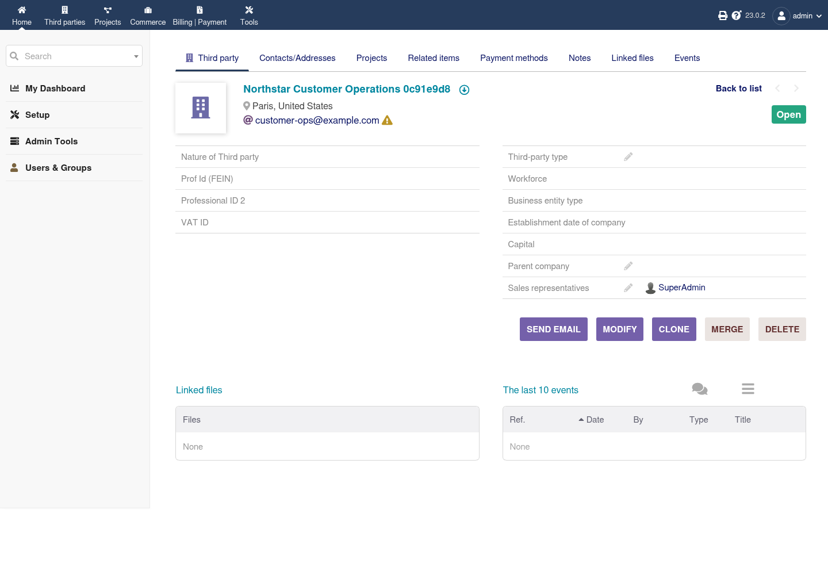Image resolution: width=828 pixels, height=575 pixels.
Task: Open the Projects top menu icon
Action: coord(108,10)
